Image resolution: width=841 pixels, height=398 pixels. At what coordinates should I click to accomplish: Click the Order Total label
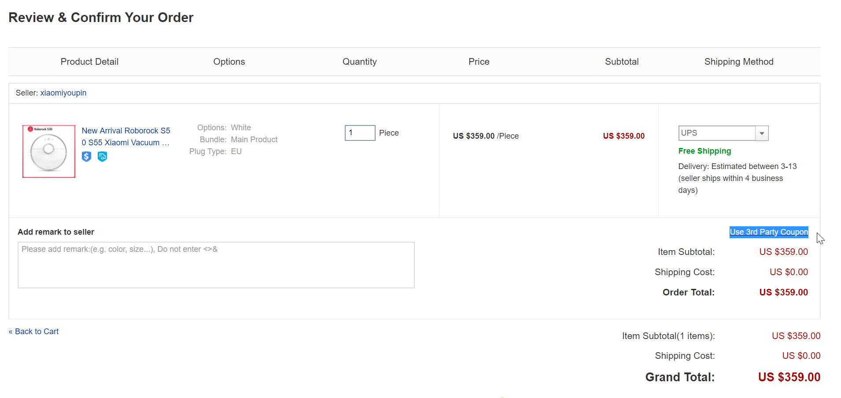point(689,292)
